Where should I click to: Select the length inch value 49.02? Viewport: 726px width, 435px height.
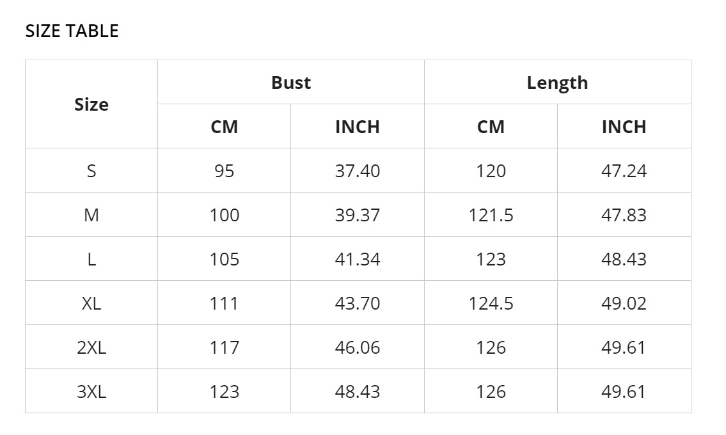[624, 303]
